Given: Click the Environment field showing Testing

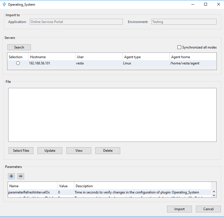Looking at the screenshot, I should click(184, 22).
